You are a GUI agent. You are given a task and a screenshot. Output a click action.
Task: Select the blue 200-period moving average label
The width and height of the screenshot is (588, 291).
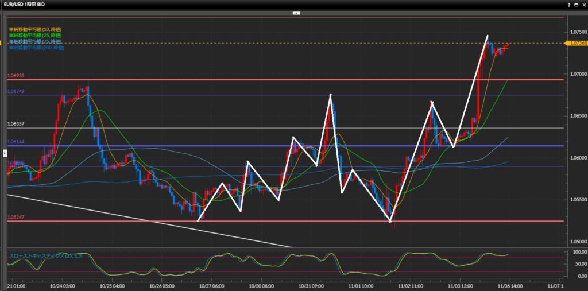(x=36, y=48)
